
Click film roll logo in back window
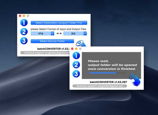tap(81, 43)
